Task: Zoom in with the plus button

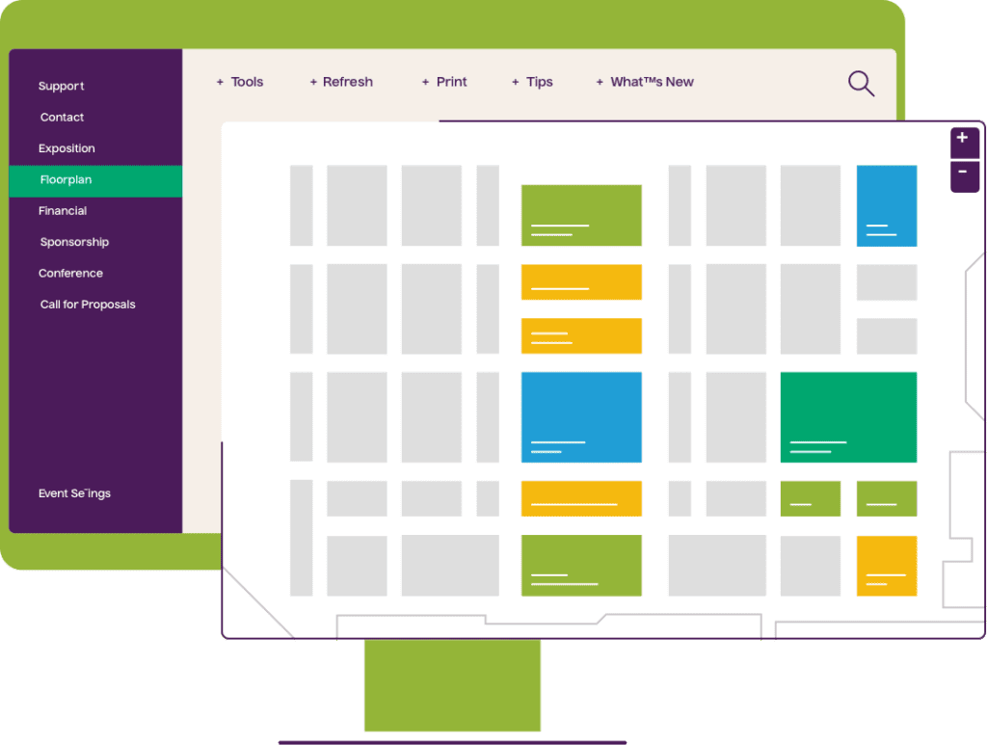Action: [964, 143]
